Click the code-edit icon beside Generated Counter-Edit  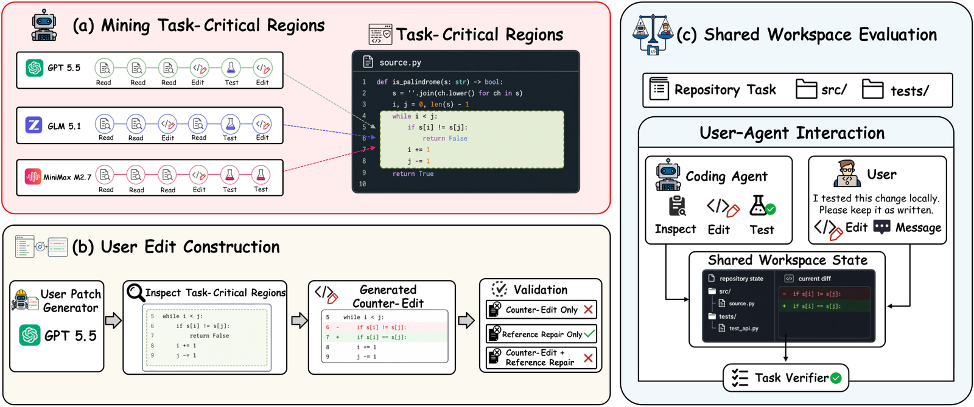point(326,294)
